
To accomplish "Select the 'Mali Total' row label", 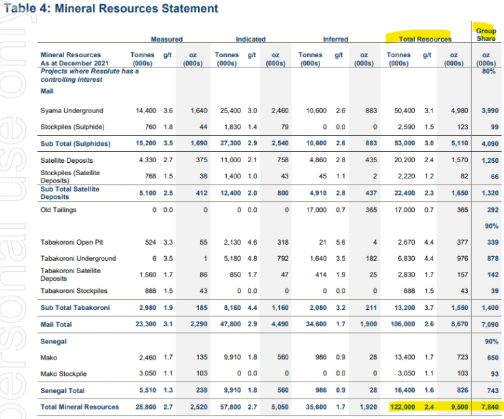I will tap(56, 325).
